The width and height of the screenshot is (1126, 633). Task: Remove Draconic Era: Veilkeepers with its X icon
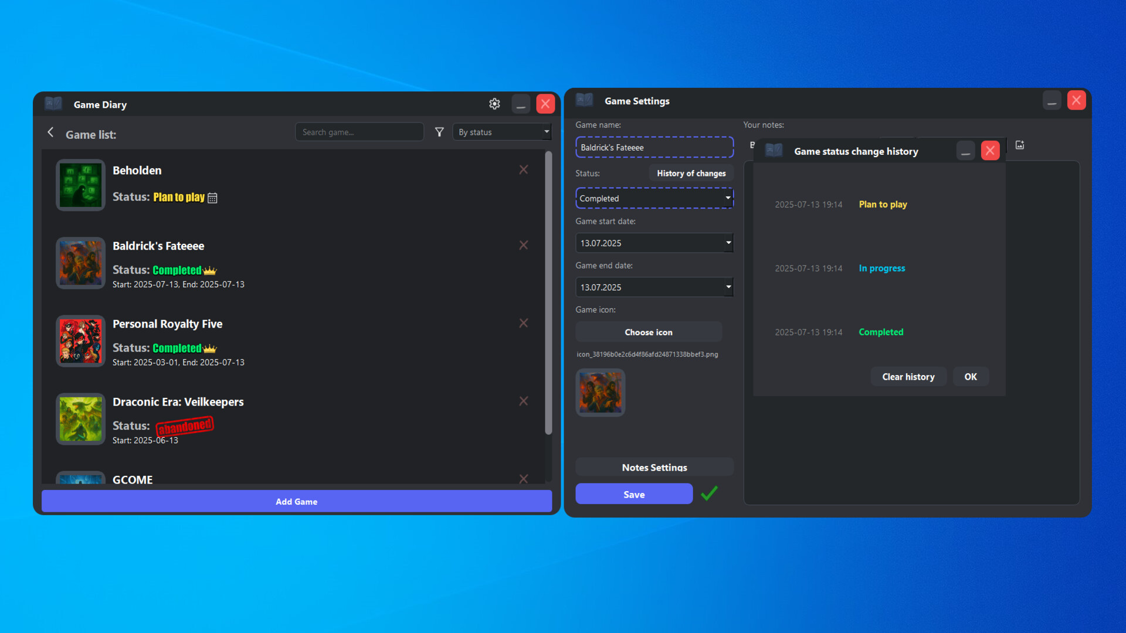[x=524, y=401]
